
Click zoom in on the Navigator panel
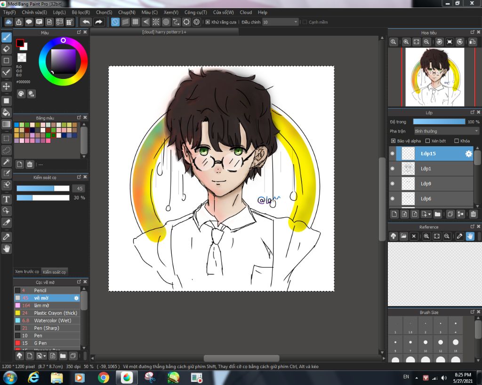[406, 42]
